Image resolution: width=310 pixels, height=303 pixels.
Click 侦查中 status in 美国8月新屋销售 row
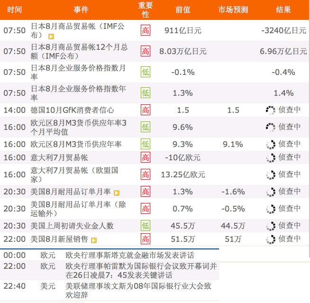point(290,239)
